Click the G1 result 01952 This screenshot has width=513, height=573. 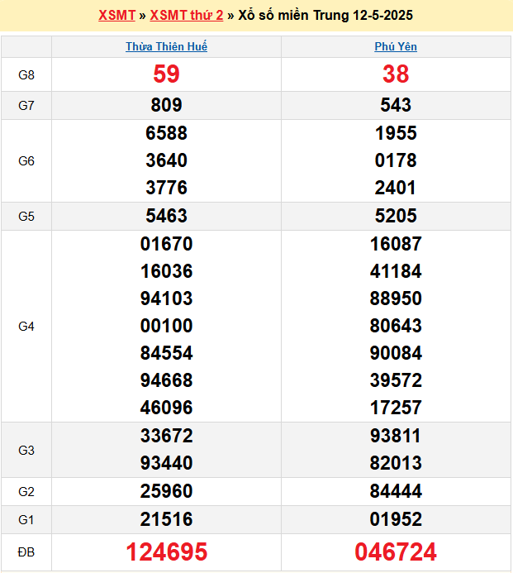[x=396, y=518]
